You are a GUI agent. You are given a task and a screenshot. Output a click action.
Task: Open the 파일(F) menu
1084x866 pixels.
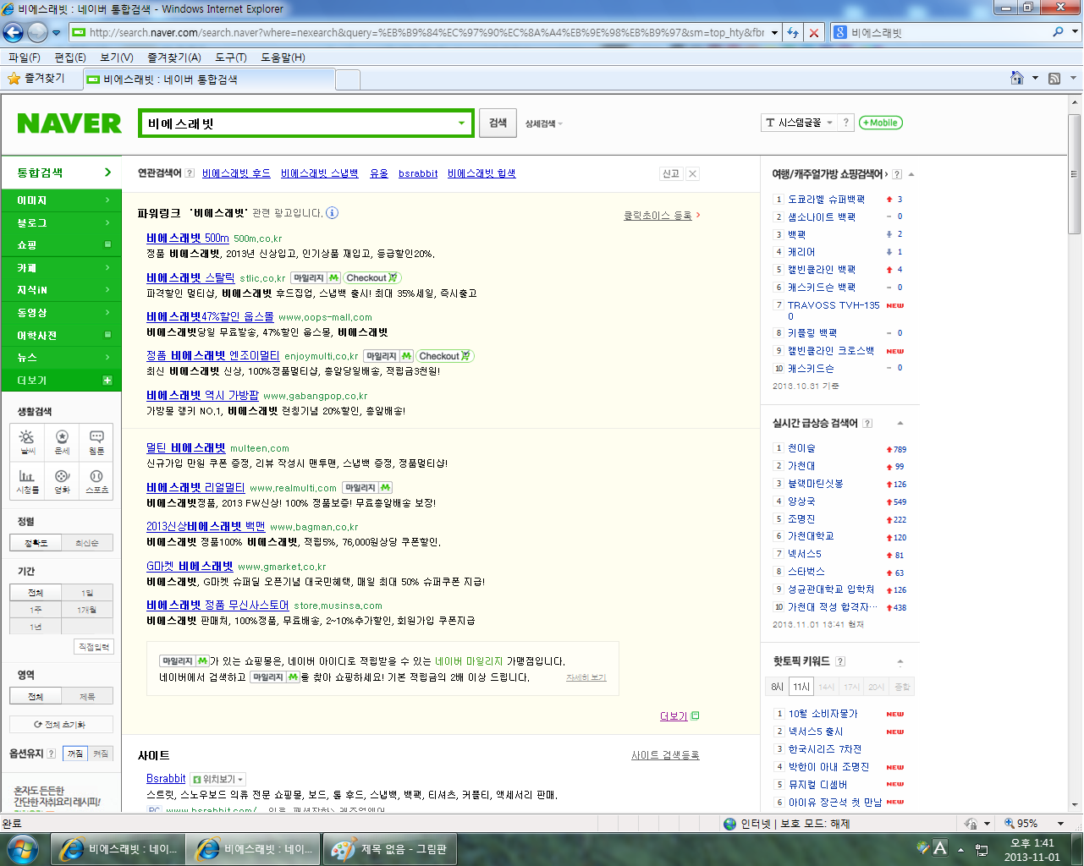[x=25, y=58]
